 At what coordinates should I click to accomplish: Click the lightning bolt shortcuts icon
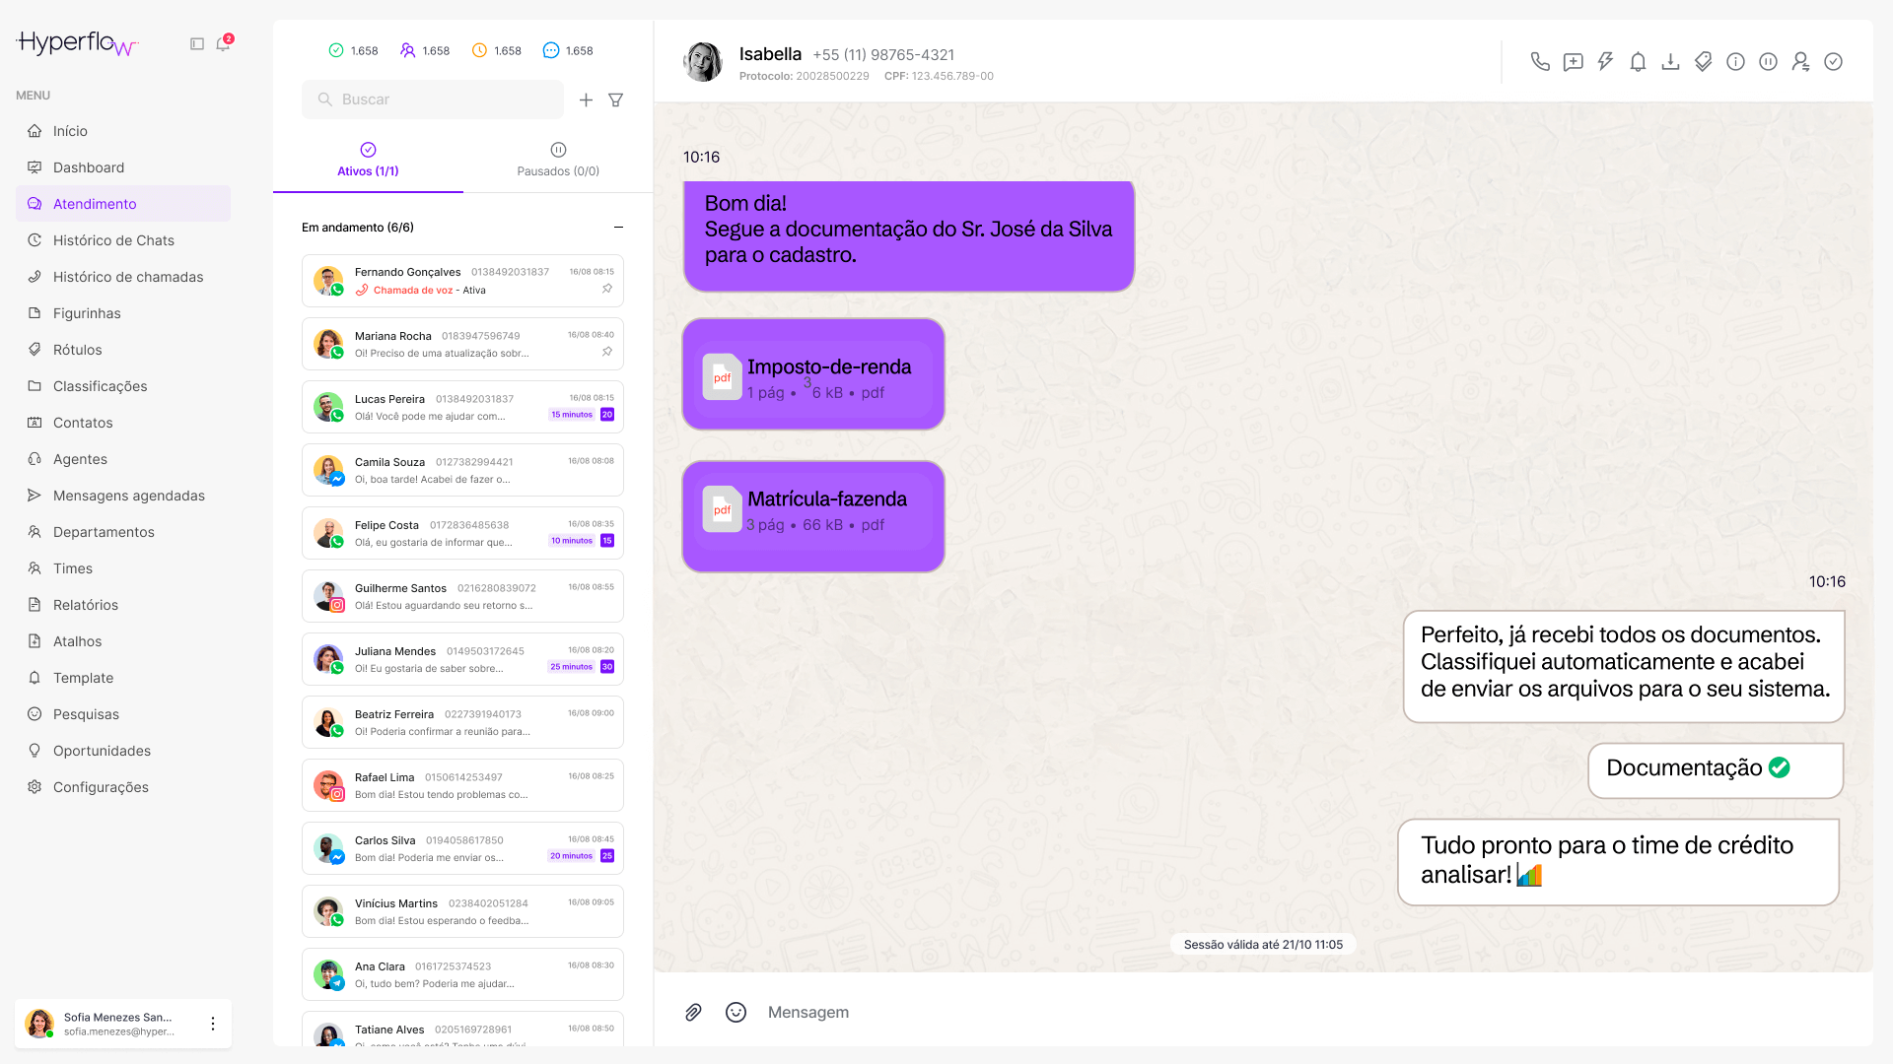click(1605, 62)
